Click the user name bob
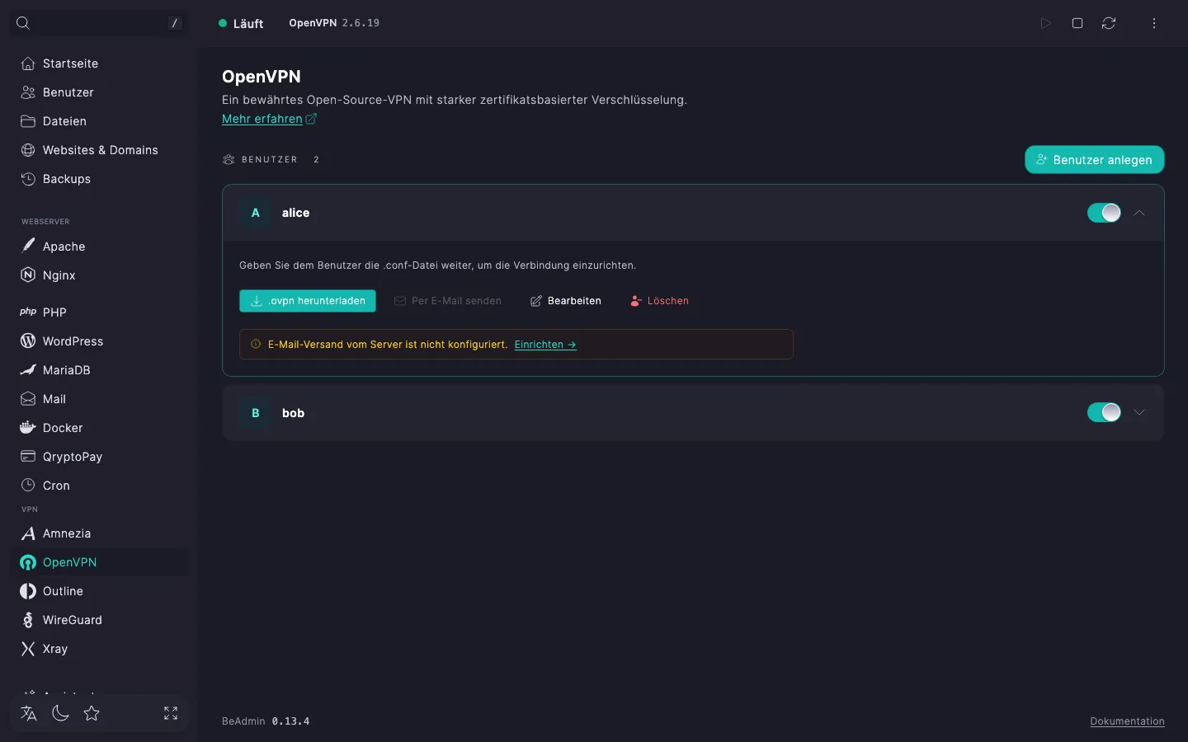Screen dimensions: 1188x742 pos(294,413)
